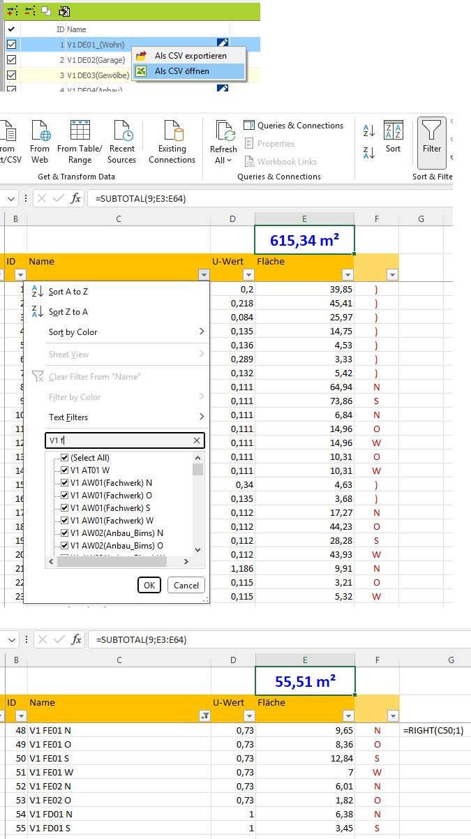Open U-Wert column filter dropdown in upper sheet
Image resolution: width=471 pixels, height=839 pixels.
(248, 275)
